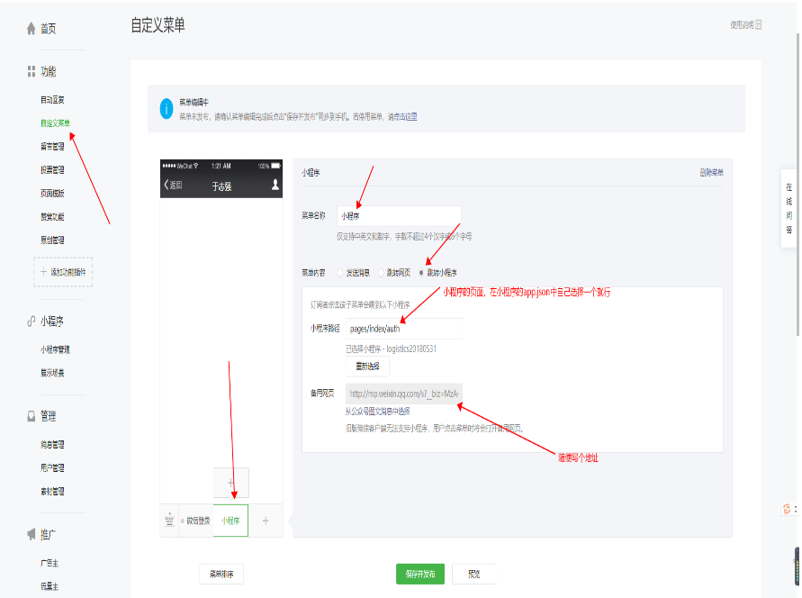
Task: Click the 备用网页 URL field
Action: pos(404,394)
